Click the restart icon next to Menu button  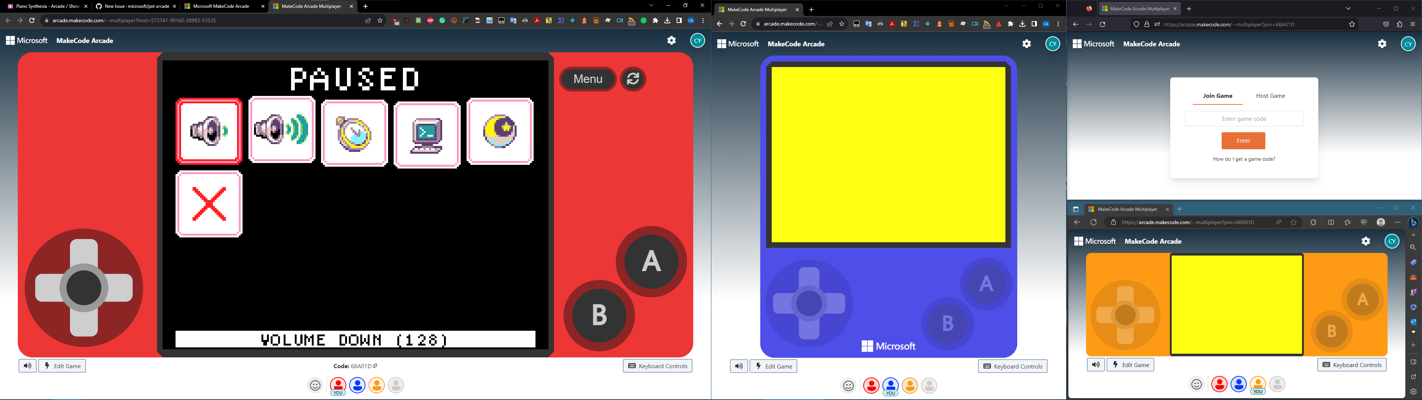(x=632, y=79)
